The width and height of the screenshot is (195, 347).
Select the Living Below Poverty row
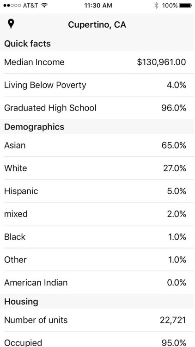coord(97,85)
